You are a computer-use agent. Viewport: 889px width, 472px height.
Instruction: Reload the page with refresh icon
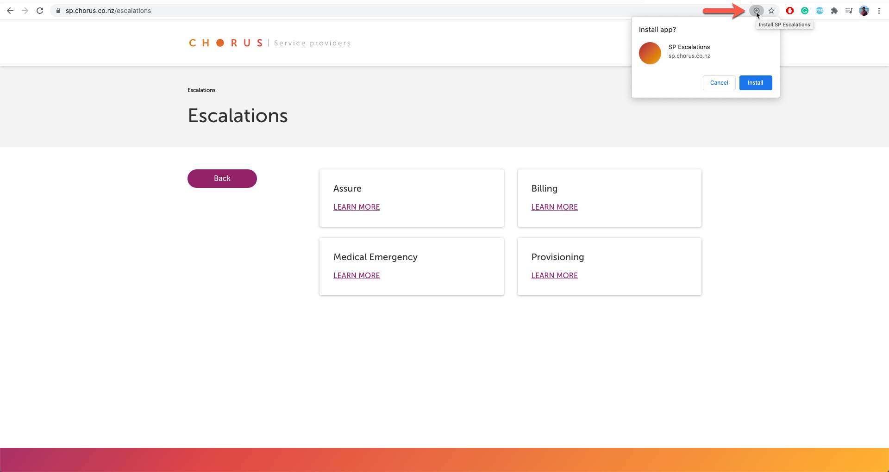(40, 11)
